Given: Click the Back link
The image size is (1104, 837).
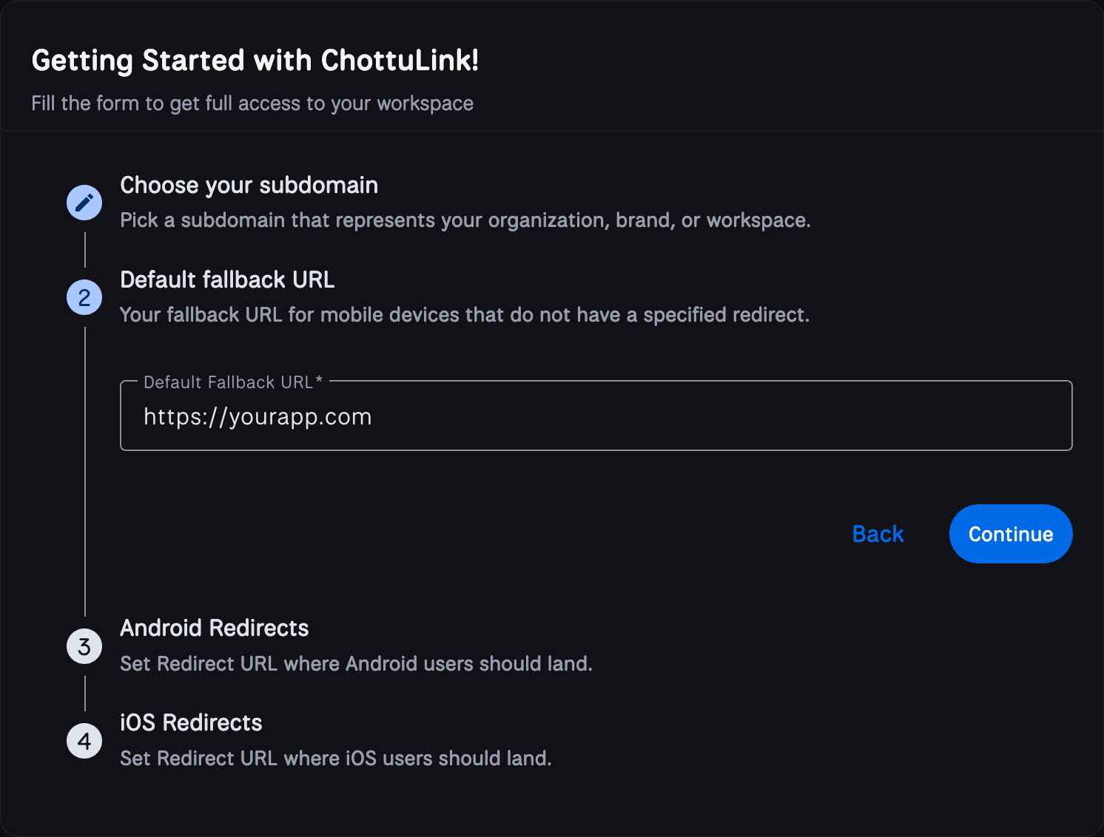Looking at the screenshot, I should 878,533.
